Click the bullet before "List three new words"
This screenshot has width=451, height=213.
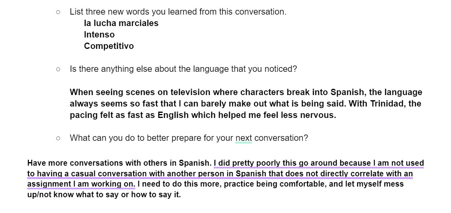pos(58,12)
